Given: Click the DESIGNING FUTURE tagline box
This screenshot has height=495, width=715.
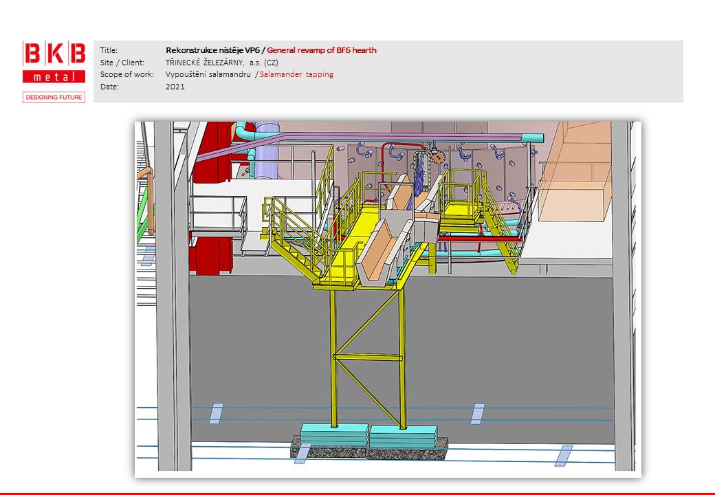Looking at the screenshot, I should (54, 98).
